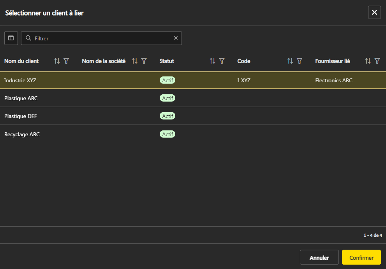Select the Recyclage ABC client row
The width and height of the screenshot is (386, 269).
[x=22, y=134]
